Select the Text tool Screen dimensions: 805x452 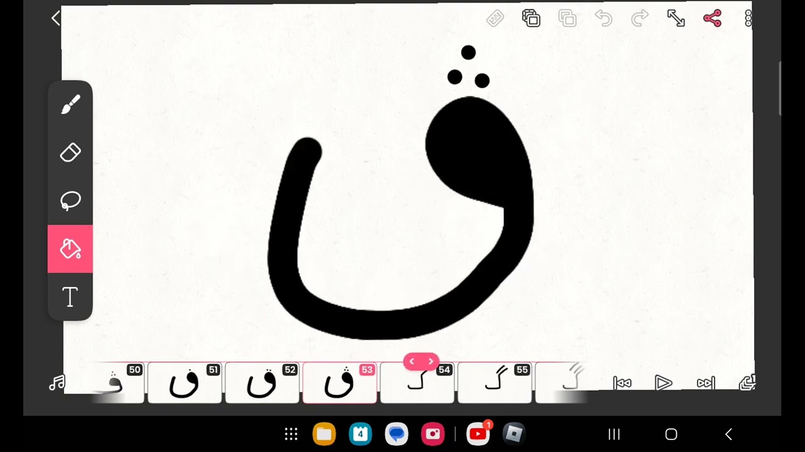pyautogui.click(x=70, y=297)
